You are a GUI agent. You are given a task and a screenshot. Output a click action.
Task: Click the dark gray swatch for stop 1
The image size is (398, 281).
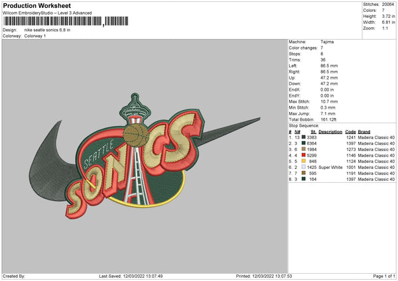(303, 137)
